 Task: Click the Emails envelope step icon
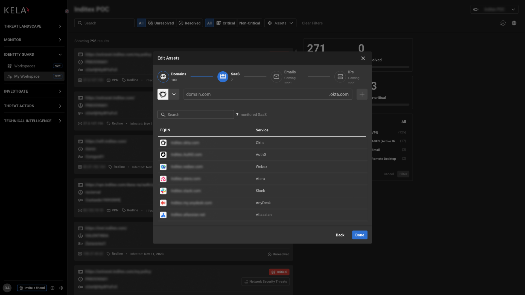[276, 77]
